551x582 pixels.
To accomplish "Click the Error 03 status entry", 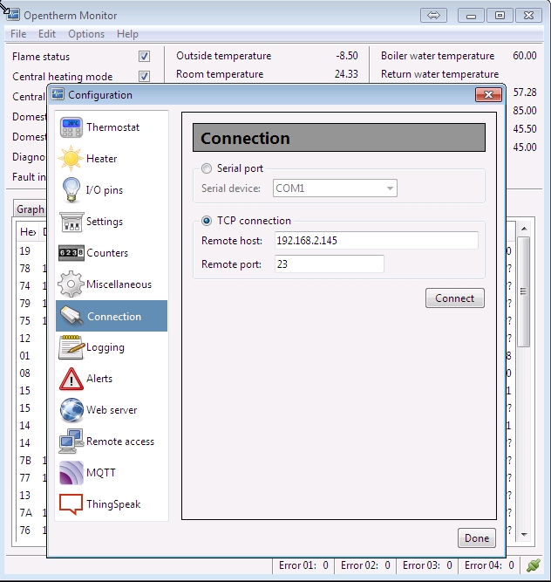I will 427,565.
